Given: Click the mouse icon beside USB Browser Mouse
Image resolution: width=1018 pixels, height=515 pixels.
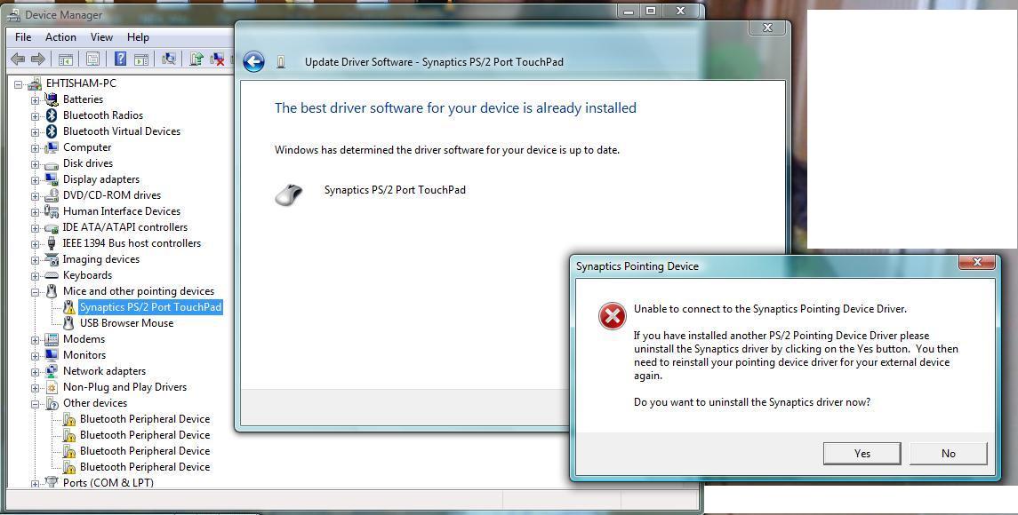Looking at the screenshot, I should 68,323.
